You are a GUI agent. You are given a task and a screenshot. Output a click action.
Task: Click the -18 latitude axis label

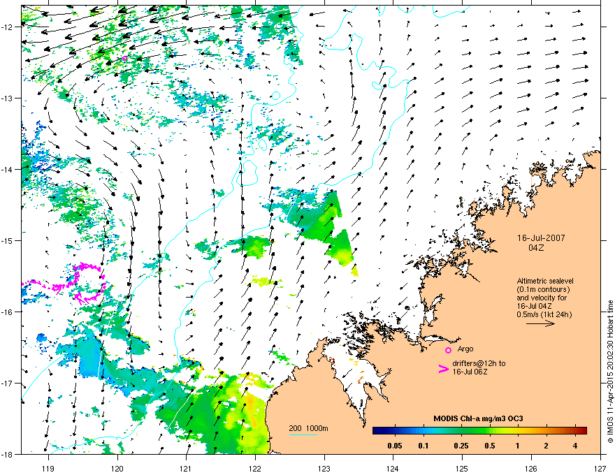(x=8, y=454)
